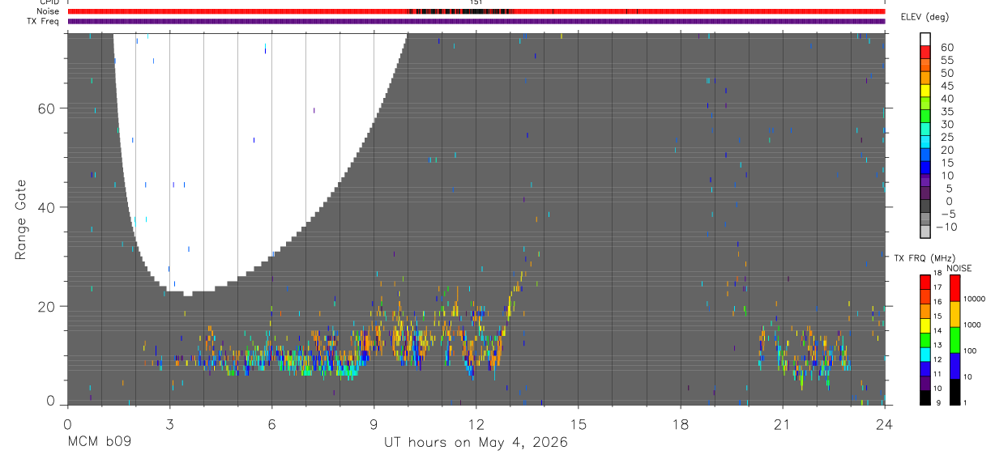The image size is (995, 459).
Task: Click the 'UT hours on May 4, 2026' axis title
Action: [476, 442]
